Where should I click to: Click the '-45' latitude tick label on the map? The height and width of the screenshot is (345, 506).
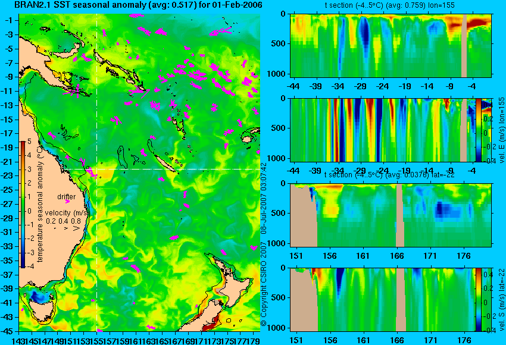point(8,331)
